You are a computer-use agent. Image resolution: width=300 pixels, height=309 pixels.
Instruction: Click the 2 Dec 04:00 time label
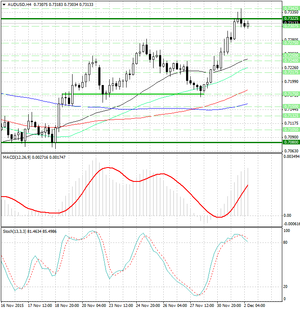click(x=254, y=306)
